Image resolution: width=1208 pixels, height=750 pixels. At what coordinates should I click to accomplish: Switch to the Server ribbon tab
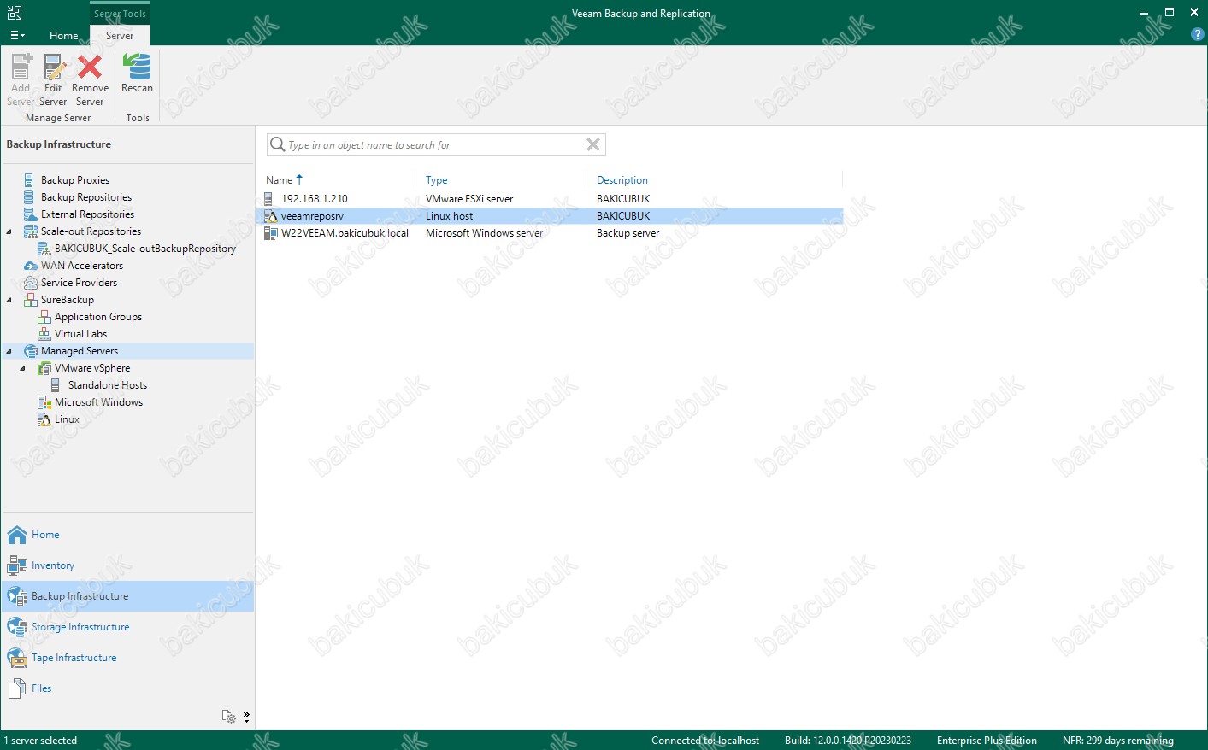tap(120, 36)
